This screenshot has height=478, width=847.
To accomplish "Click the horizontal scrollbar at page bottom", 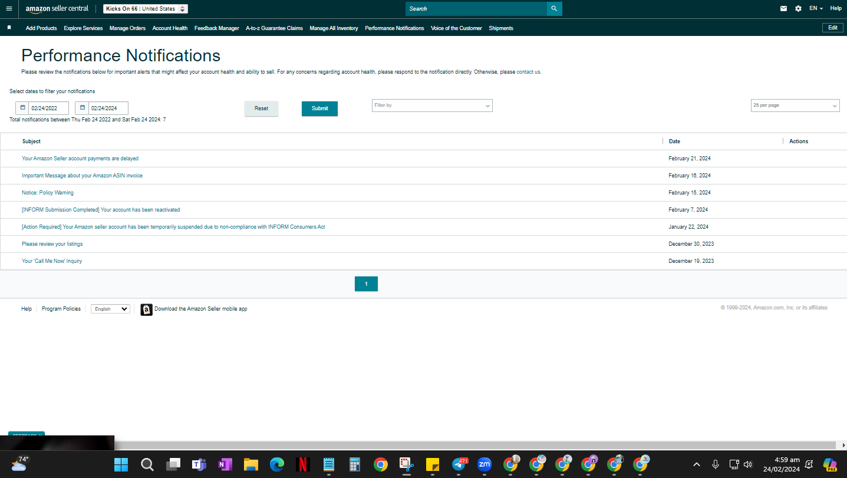I will click(475, 445).
